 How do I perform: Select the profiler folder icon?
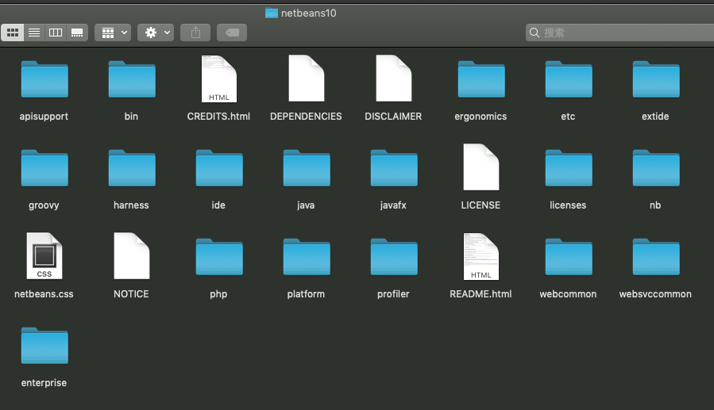395,257
